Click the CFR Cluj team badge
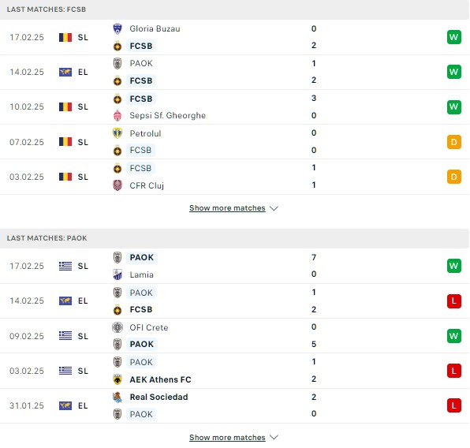The height and width of the screenshot is (448, 470). pos(117,185)
